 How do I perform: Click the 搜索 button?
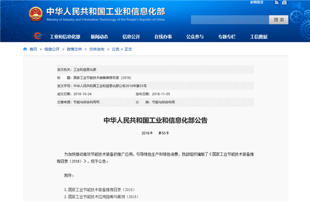coord(278,20)
